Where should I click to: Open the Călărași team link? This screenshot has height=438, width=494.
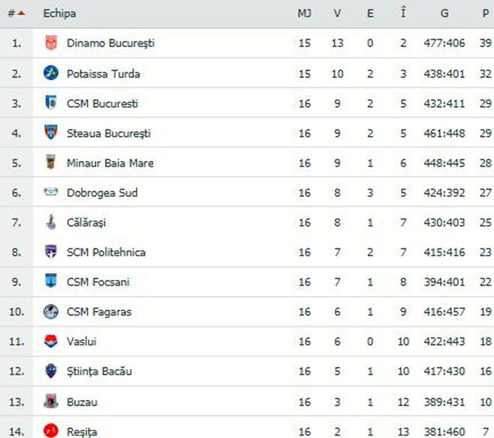[86, 222]
